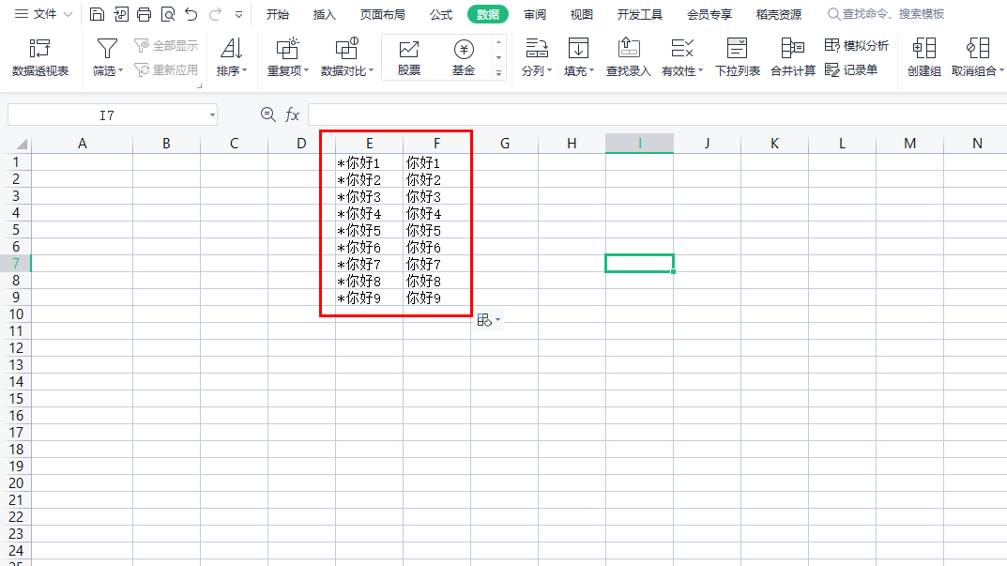Screen dimensions: 1007x566
Task: Switch to the 插入 ribbon tab
Action: click(x=324, y=14)
